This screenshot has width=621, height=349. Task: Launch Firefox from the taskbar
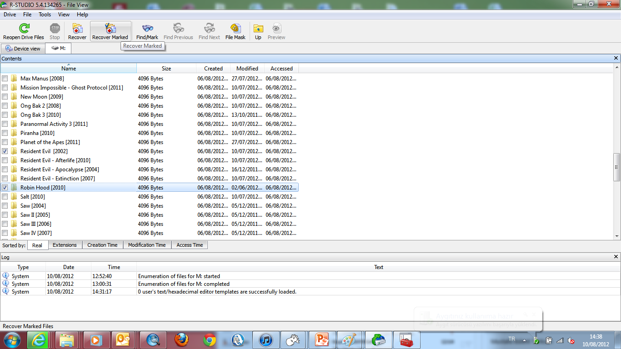[x=181, y=340]
